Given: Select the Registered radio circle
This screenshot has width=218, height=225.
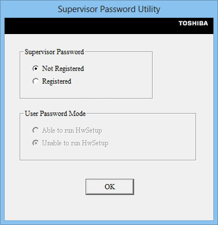Looking at the screenshot, I should click(x=36, y=81).
